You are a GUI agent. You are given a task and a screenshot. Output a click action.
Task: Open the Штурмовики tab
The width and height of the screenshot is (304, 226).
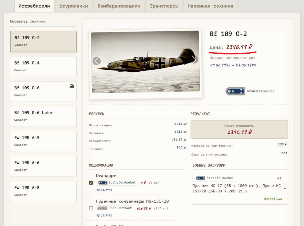tap(74, 6)
